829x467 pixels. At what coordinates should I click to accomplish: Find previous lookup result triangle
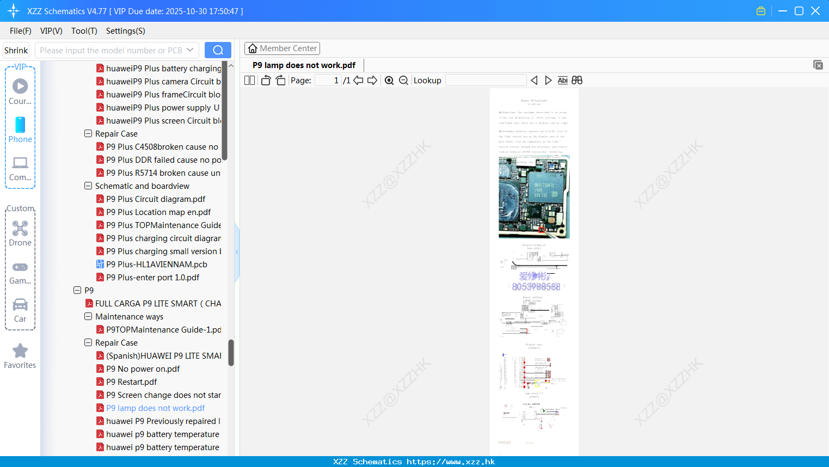point(534,81)
